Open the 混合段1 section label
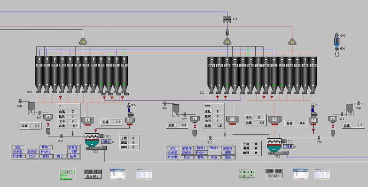The width and height of the screenshot is (368, 187). click(93, 176)
